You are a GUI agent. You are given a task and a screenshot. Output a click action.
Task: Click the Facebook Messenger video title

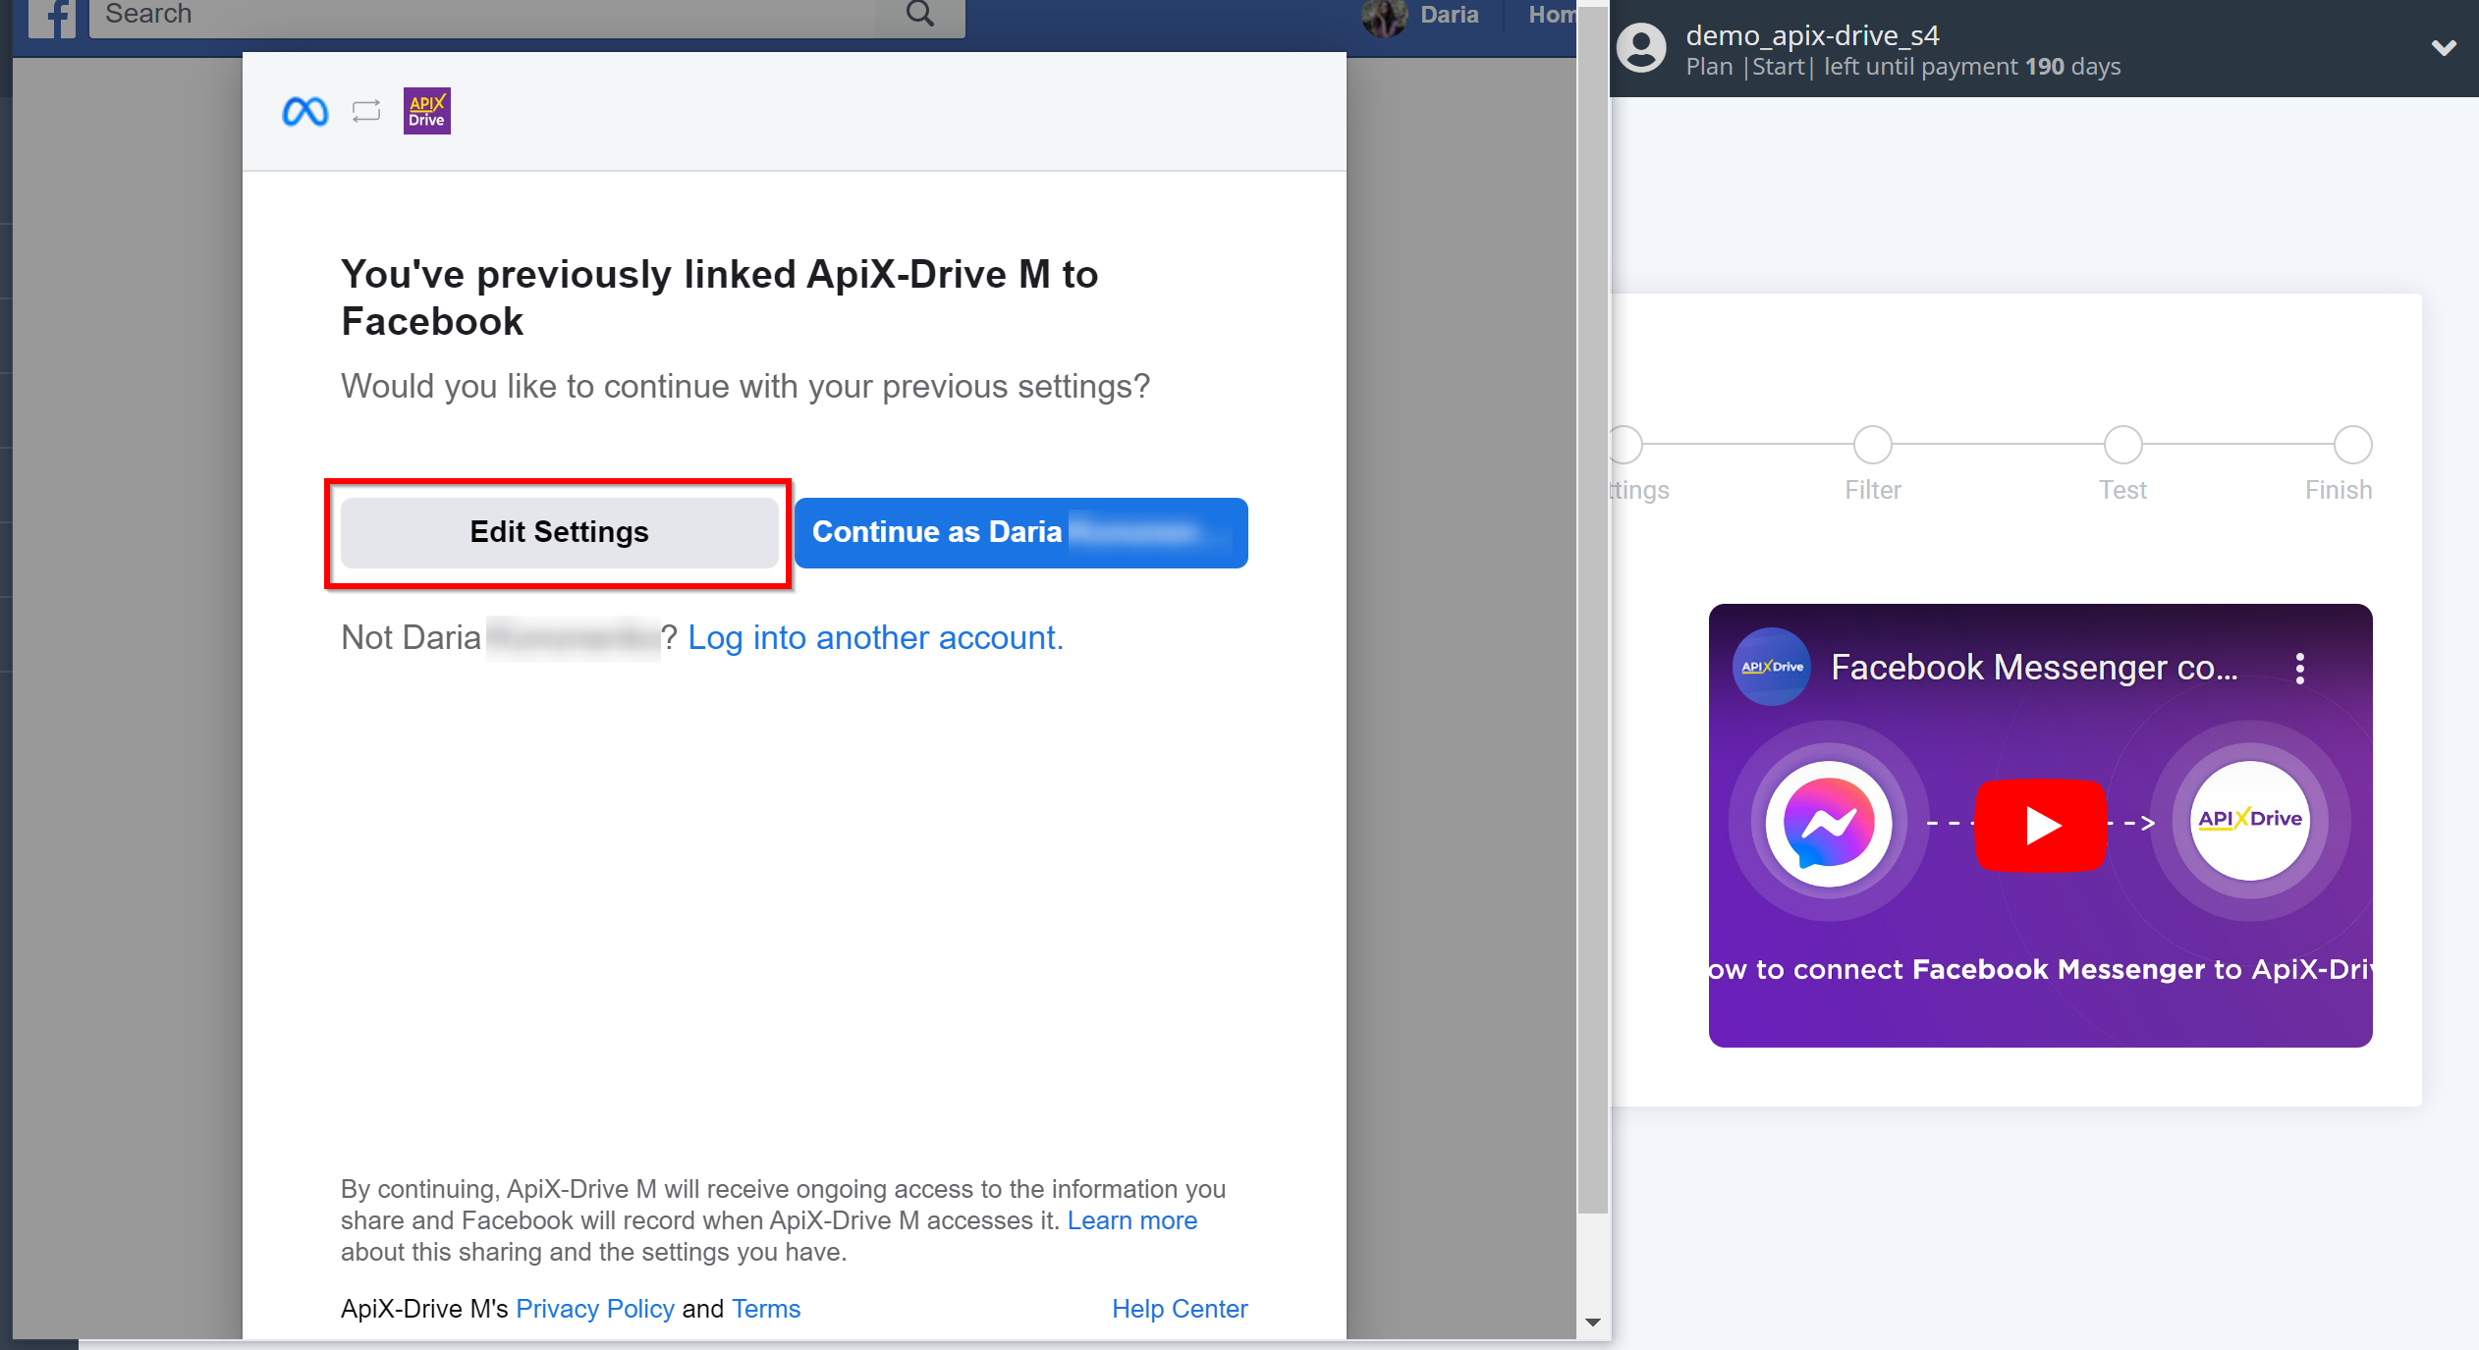[2034, 668]
